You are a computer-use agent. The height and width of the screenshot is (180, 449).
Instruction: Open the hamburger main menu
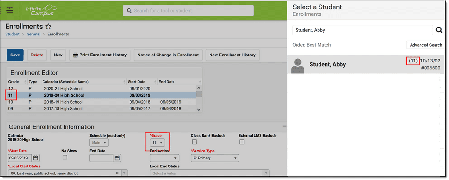click(x=9, y=10)
